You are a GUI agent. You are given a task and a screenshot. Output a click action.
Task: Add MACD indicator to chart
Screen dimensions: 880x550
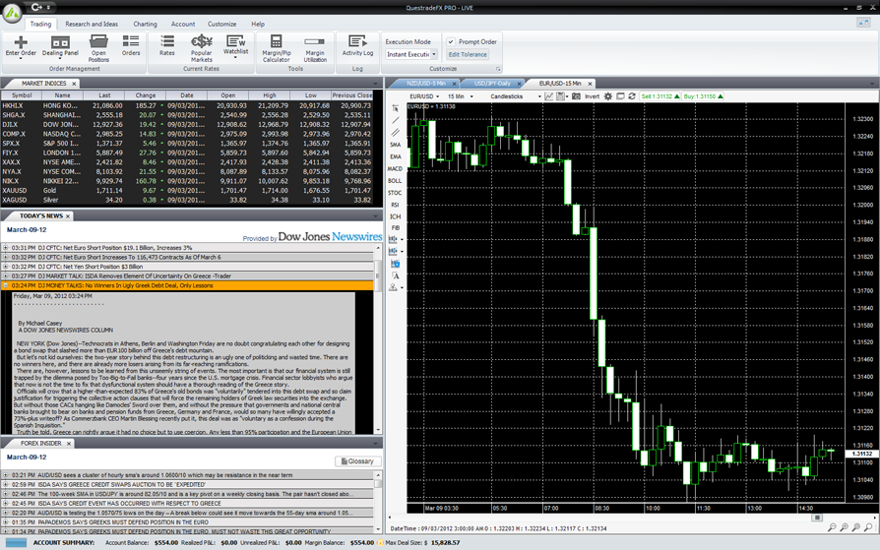[x=395, y=169]
